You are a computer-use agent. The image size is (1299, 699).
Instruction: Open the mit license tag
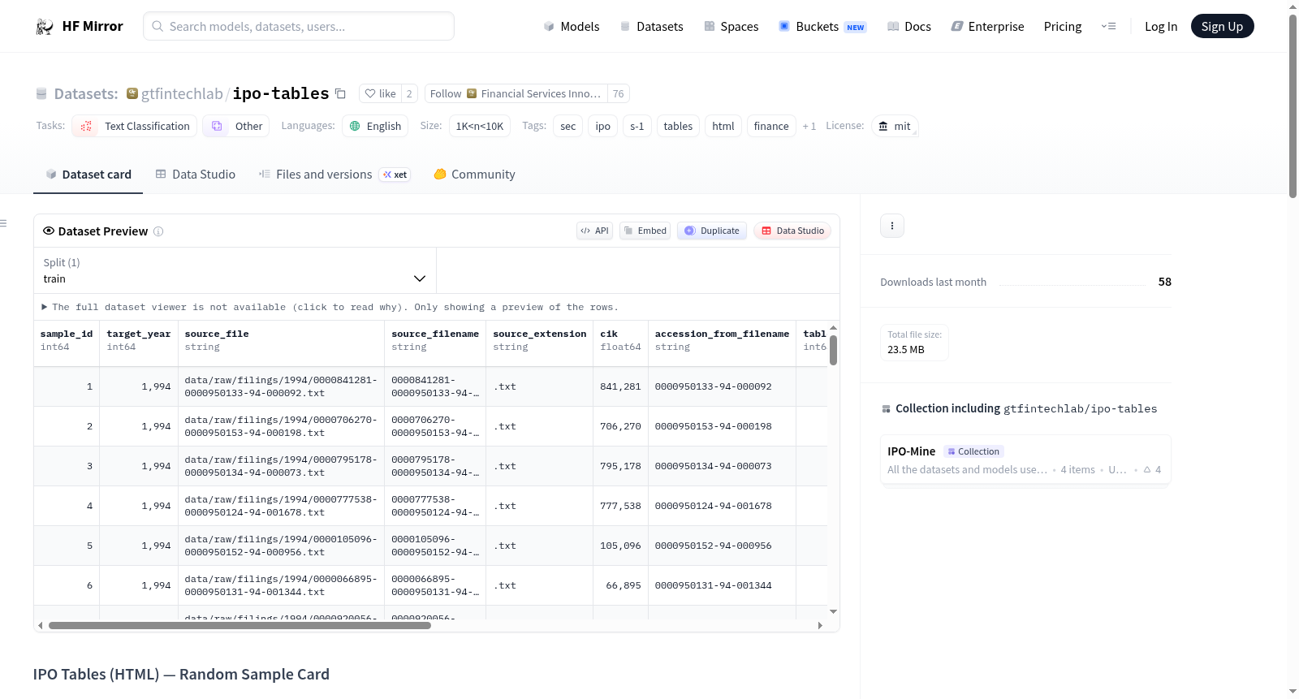895,126
